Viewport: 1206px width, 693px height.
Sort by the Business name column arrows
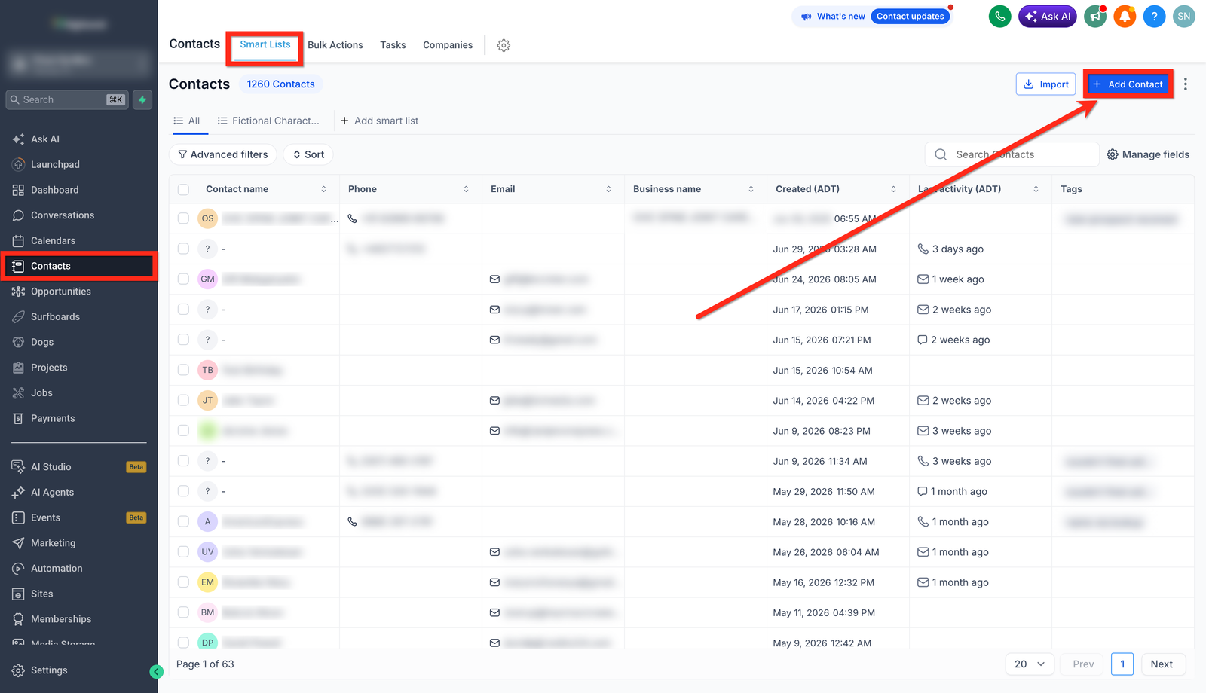[x=751, y=189]
